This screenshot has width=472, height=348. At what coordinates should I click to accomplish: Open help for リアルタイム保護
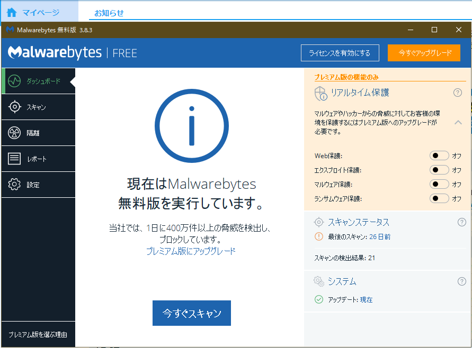tap(458, 93)
